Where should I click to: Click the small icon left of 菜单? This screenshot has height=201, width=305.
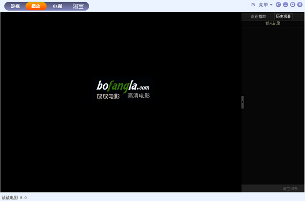coord(253,5)
